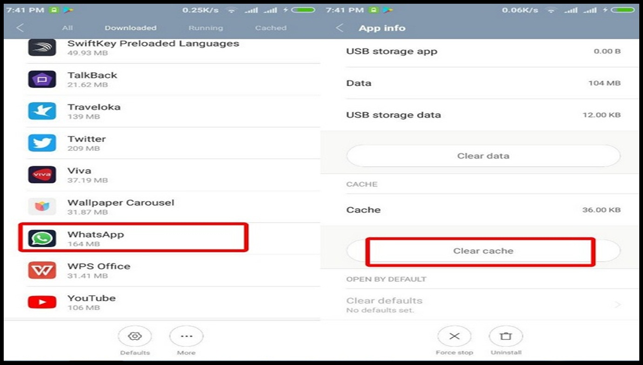This screenshot has height=365, width=643.
Task: Tap the Wallpaper Carousel app icon
Action: point(42,206)
